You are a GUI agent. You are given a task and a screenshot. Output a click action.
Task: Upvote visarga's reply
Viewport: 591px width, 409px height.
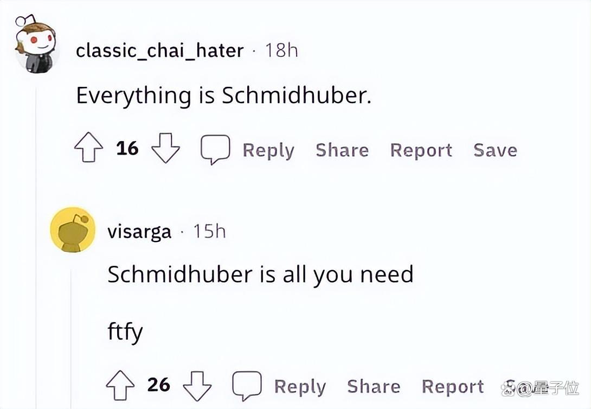(120, 385)
